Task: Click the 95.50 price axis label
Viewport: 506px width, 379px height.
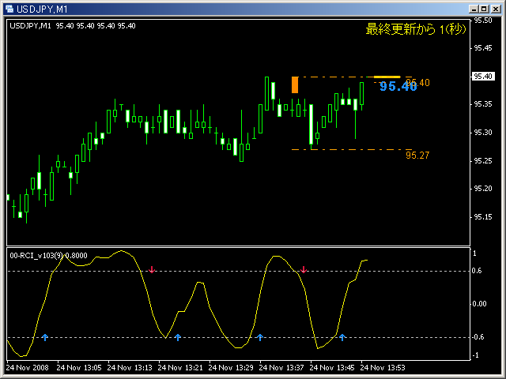Action: pos(483,21)
